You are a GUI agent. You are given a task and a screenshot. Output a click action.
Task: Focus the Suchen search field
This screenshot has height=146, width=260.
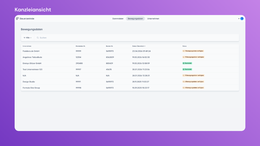[x=136, y=38]
